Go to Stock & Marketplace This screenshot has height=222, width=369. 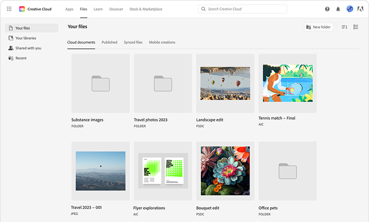click(146, 9)
